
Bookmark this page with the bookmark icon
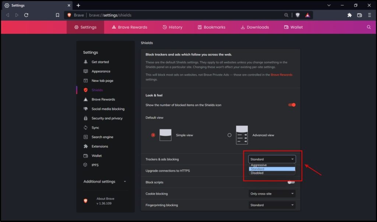pos(57,15)
